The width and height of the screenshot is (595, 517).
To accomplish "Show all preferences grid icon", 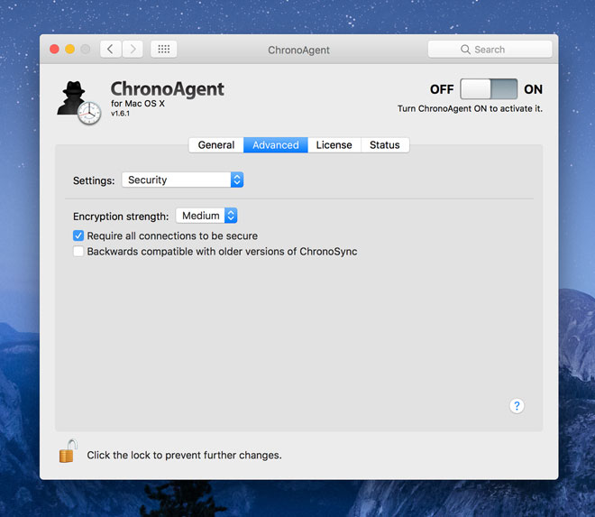I will click(x=163, y=49).
